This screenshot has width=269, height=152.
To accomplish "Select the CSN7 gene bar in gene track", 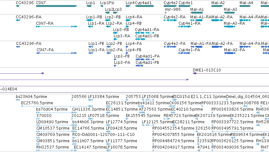I will pyautogui.click(x=57, y=6).
